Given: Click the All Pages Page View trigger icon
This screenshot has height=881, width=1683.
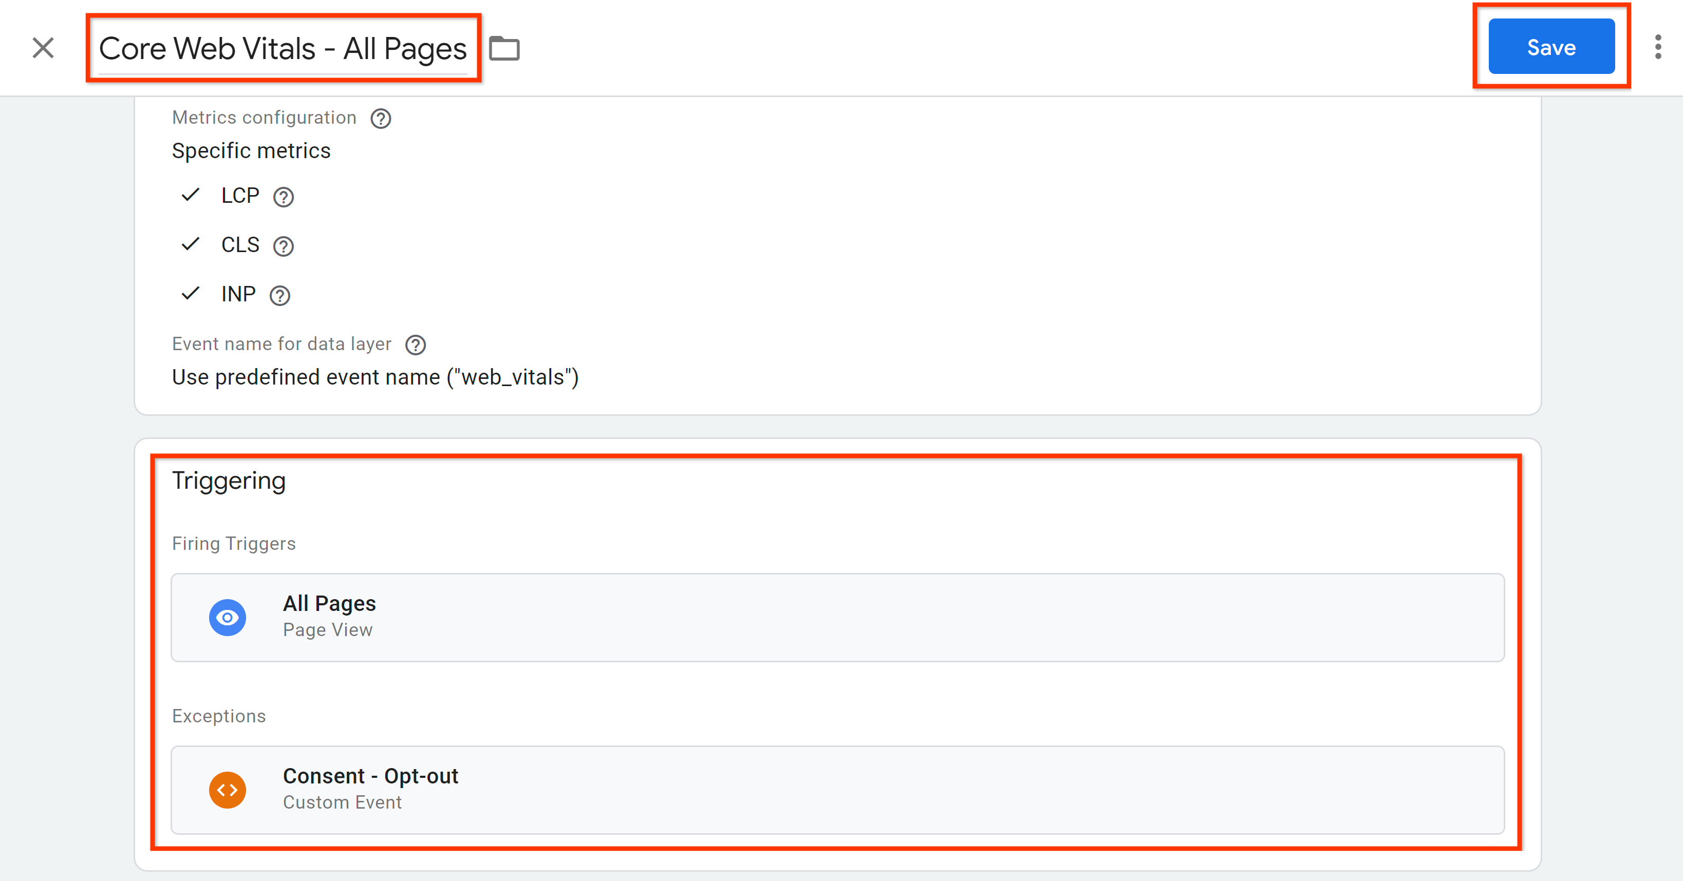Looking at the screenshot, I should [x=226, y=615].
